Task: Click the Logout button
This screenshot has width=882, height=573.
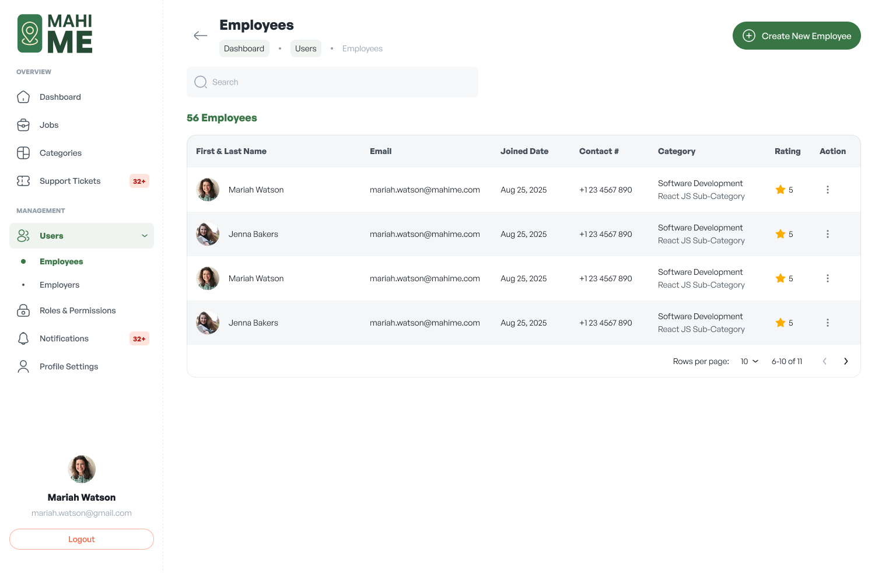Action: click(82, 539)
